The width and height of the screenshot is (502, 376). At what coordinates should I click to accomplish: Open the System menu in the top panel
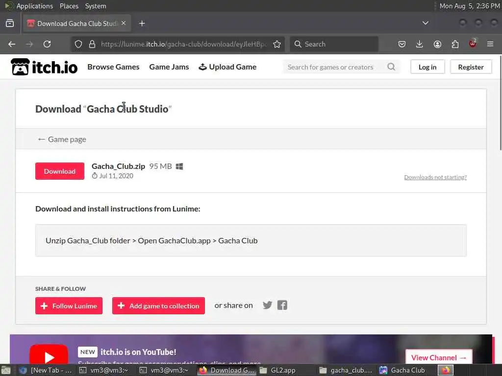pos(96,6)
